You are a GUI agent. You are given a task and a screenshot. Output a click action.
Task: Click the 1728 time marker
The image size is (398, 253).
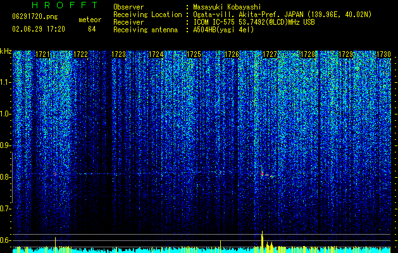[x=308, y=54]
